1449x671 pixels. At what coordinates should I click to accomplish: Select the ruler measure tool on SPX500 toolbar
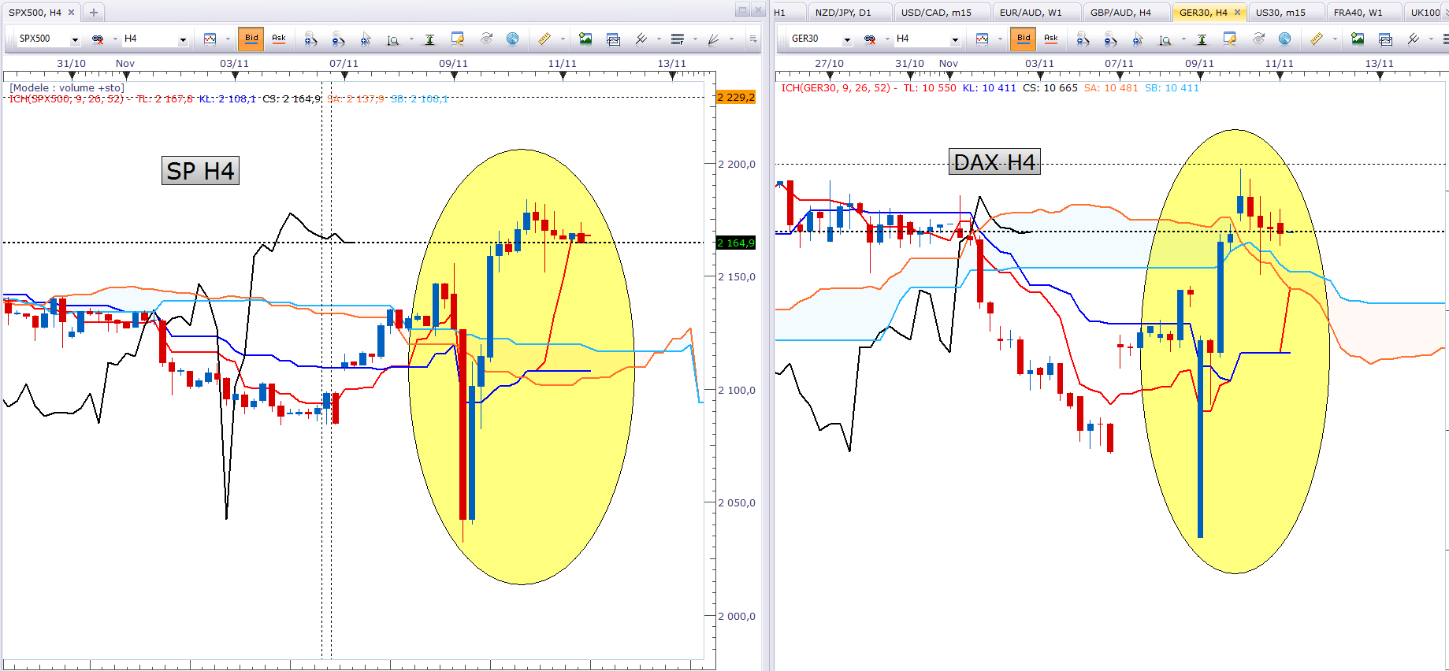tap(544, 39)
